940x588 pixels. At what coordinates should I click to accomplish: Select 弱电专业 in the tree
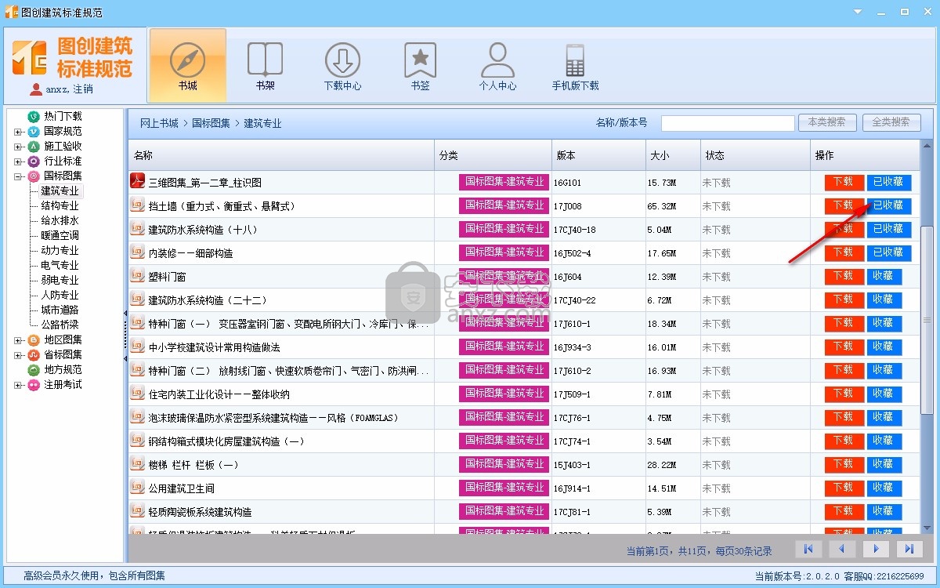(x=60, y=280)
